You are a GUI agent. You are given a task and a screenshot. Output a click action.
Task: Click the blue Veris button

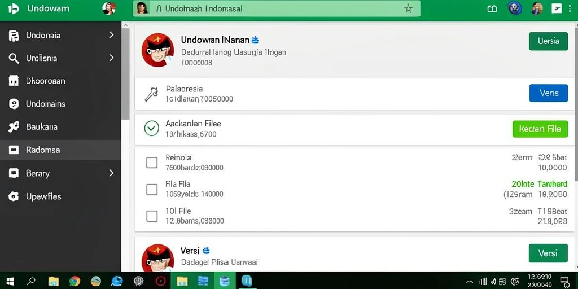(x=549, y=93)
